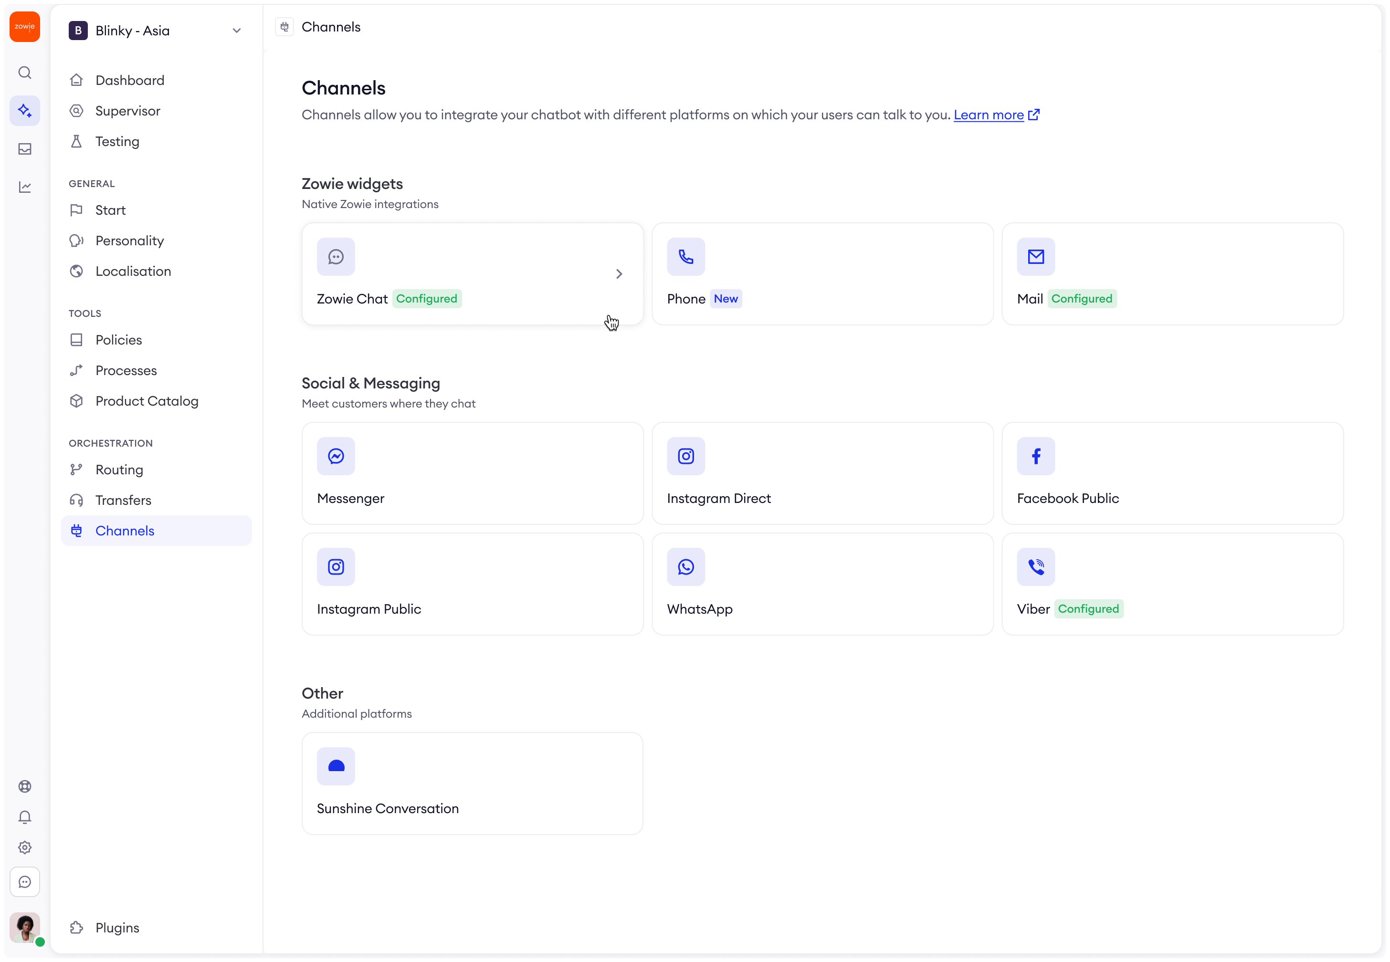Screen dimensions: 1390x962
Task: Open search in the left rail
Action: pos(25,73)
